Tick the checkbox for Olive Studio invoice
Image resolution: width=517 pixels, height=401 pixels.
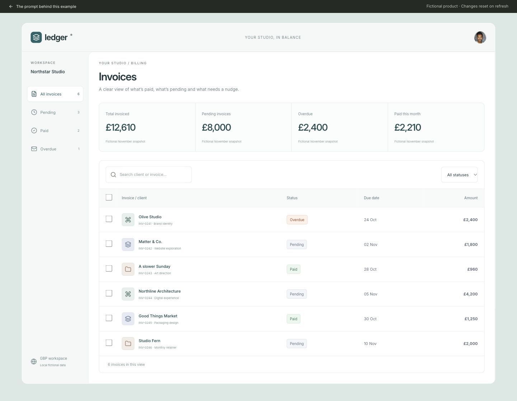coord(109,219)
